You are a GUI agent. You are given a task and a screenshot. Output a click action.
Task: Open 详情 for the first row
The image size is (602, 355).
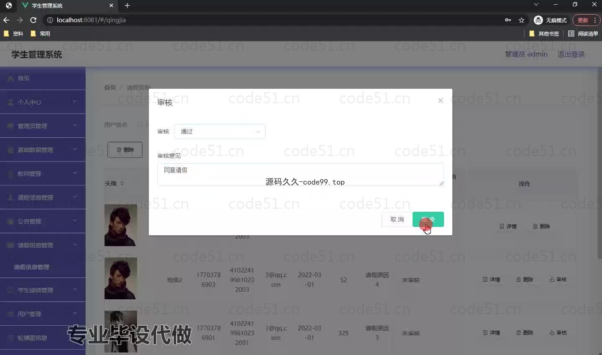coord(508,226)
